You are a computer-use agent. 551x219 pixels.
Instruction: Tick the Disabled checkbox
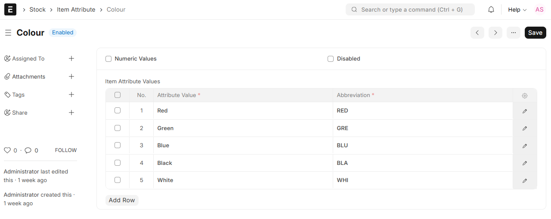pyautogui.click(x=331, y=59)
